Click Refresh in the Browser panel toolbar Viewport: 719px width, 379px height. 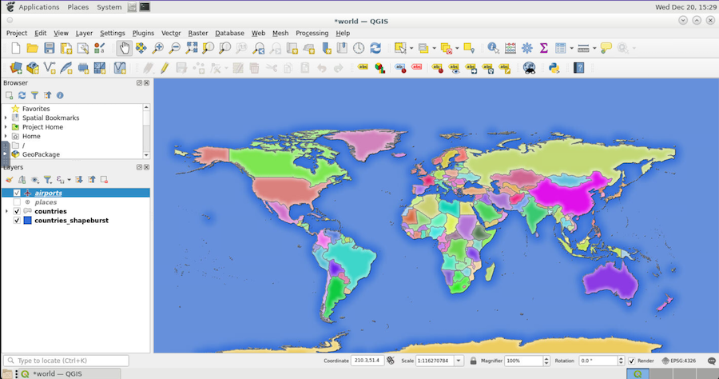(x=22, y=95)
